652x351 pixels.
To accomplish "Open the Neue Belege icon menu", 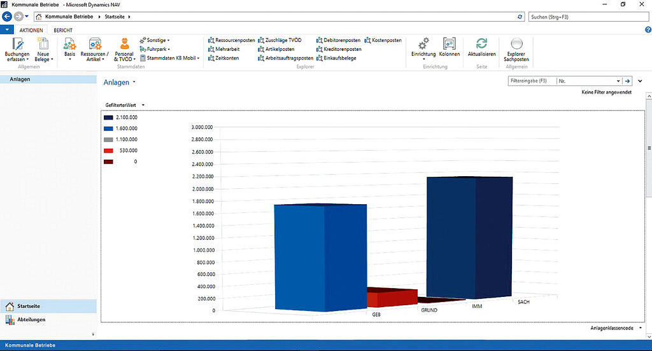I will click(x=43, y=45).
